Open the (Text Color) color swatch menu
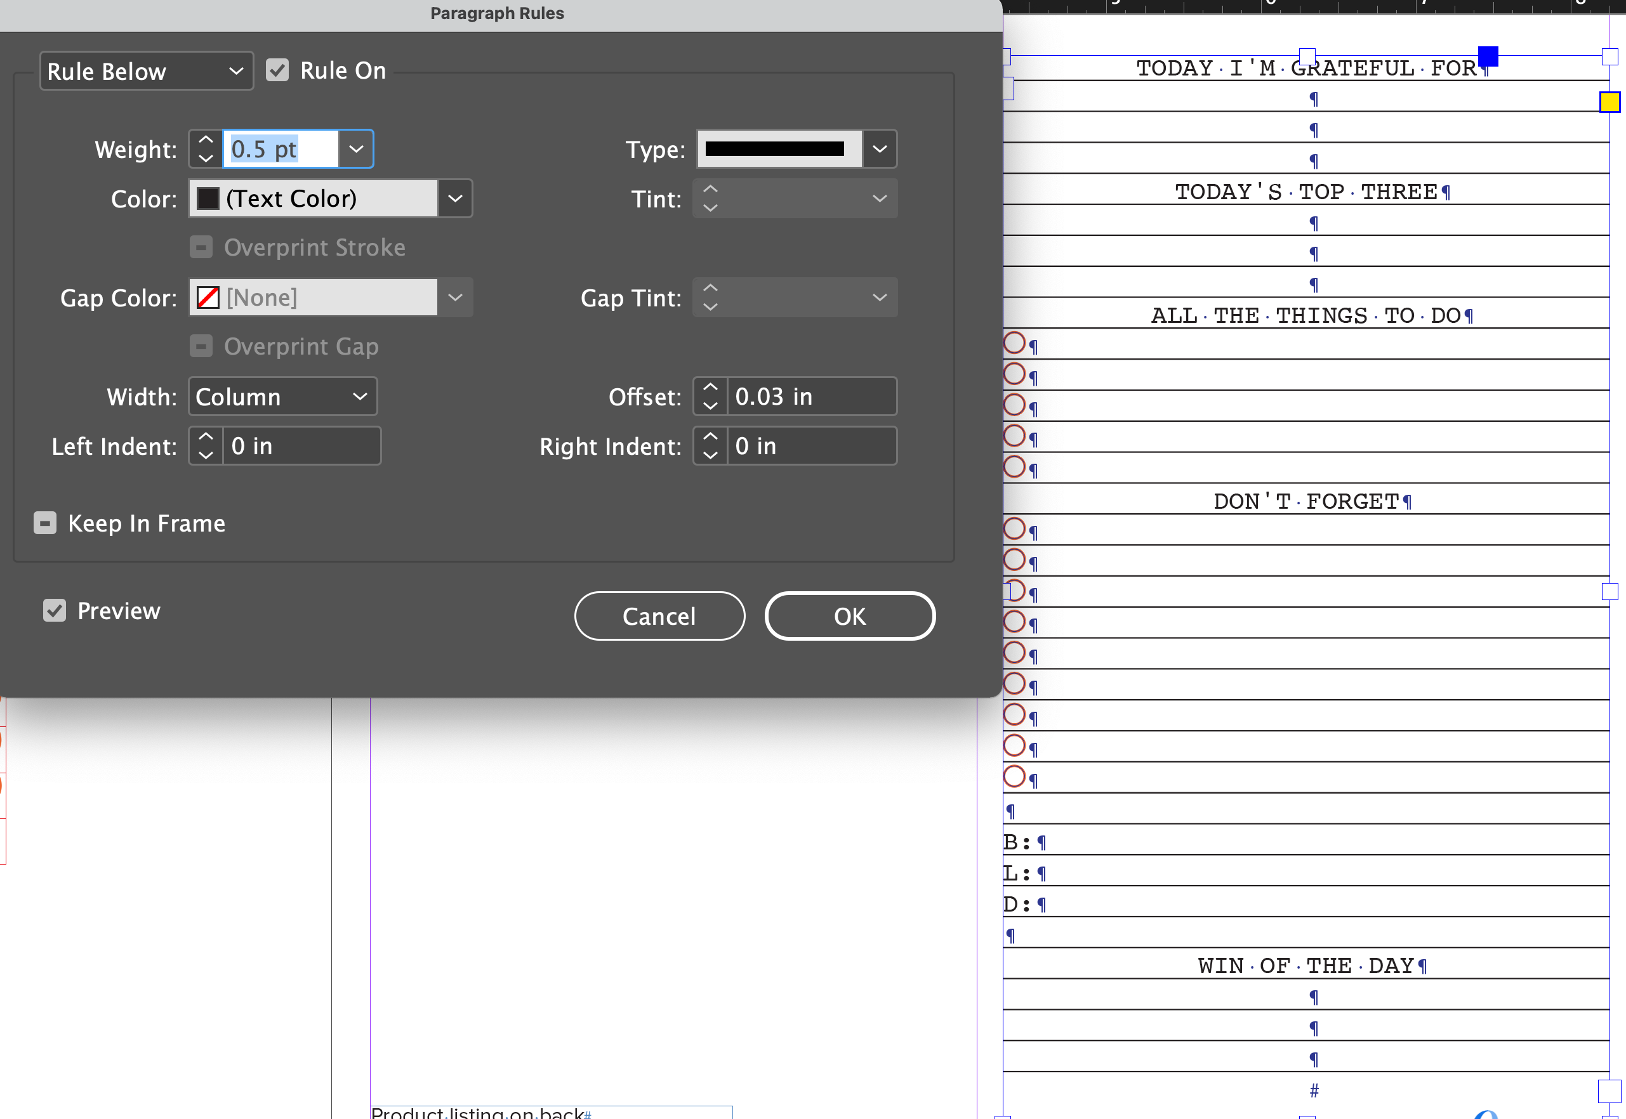 coord(455,199)
